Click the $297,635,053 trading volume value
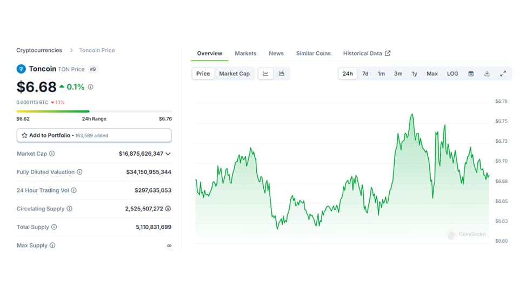This screenshot has height=292, width=519. click(x=153, y=190)
